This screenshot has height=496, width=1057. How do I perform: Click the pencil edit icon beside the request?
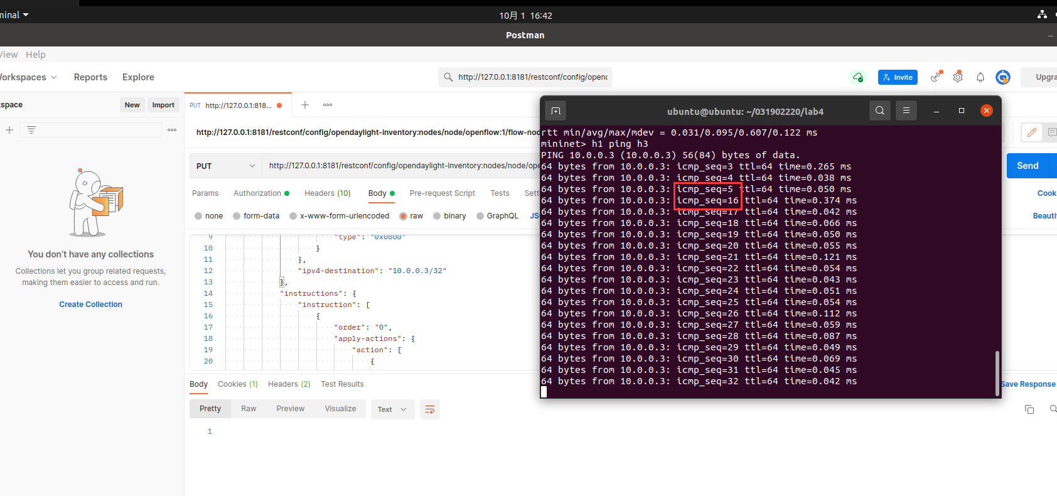(x=1031, y=132)
